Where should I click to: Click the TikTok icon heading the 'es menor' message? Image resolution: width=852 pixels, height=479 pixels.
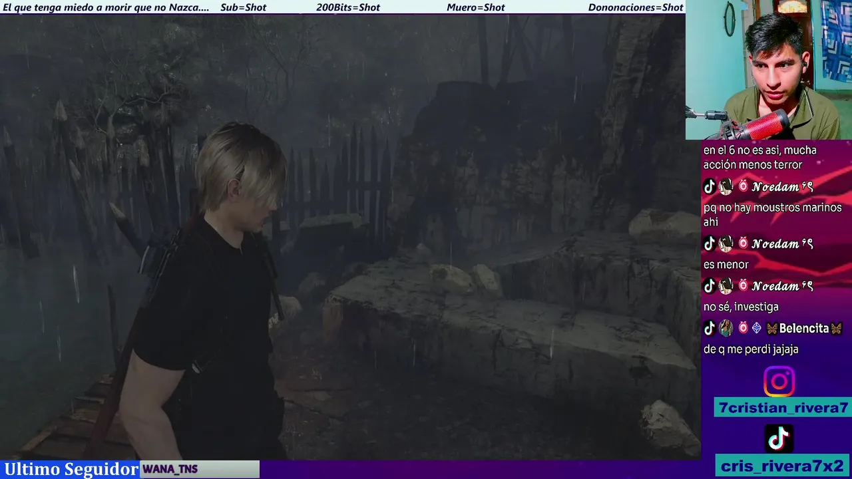[x=710, y=243]
